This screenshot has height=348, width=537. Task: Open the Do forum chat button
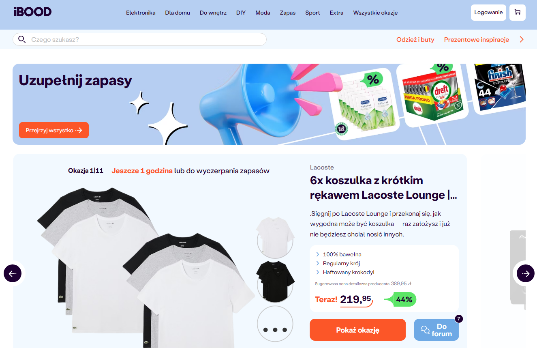pyautogui.click(x=436, y=330)
